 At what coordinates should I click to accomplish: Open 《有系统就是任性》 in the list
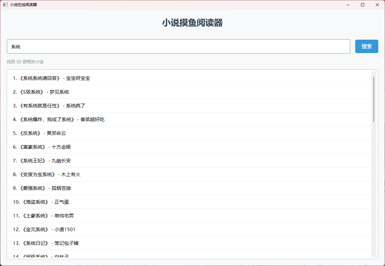pyautogui.click(x=49, y=106)
